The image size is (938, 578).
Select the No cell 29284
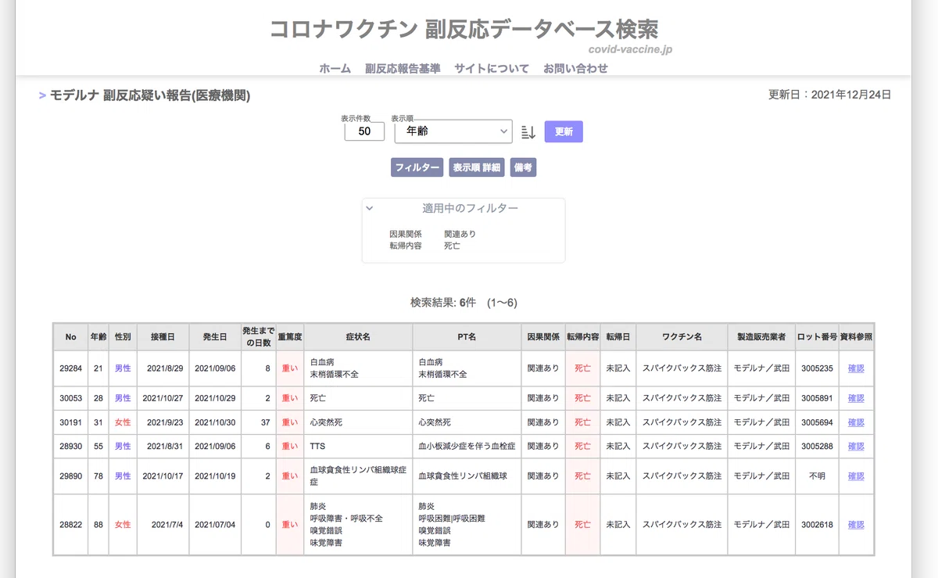click(x=71, y=368)
